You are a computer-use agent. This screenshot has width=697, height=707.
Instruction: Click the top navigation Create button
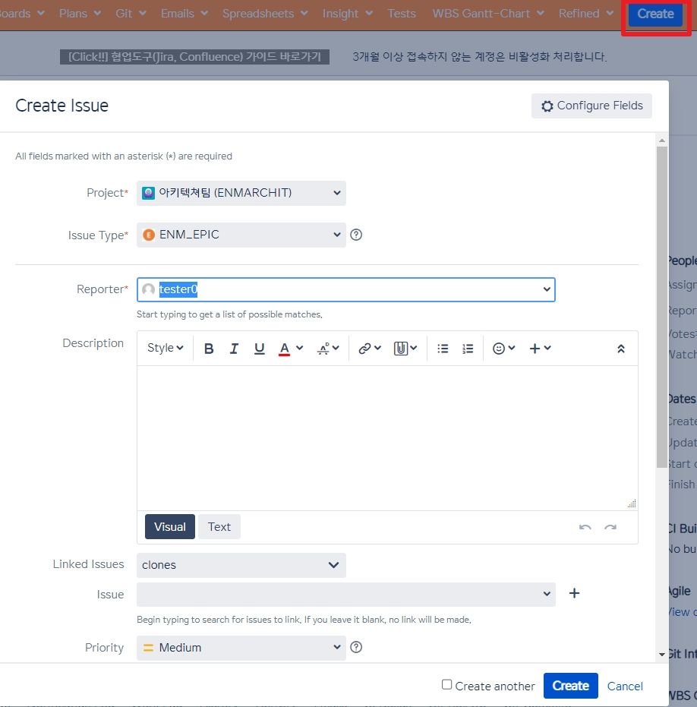click(x=655, y=14)
